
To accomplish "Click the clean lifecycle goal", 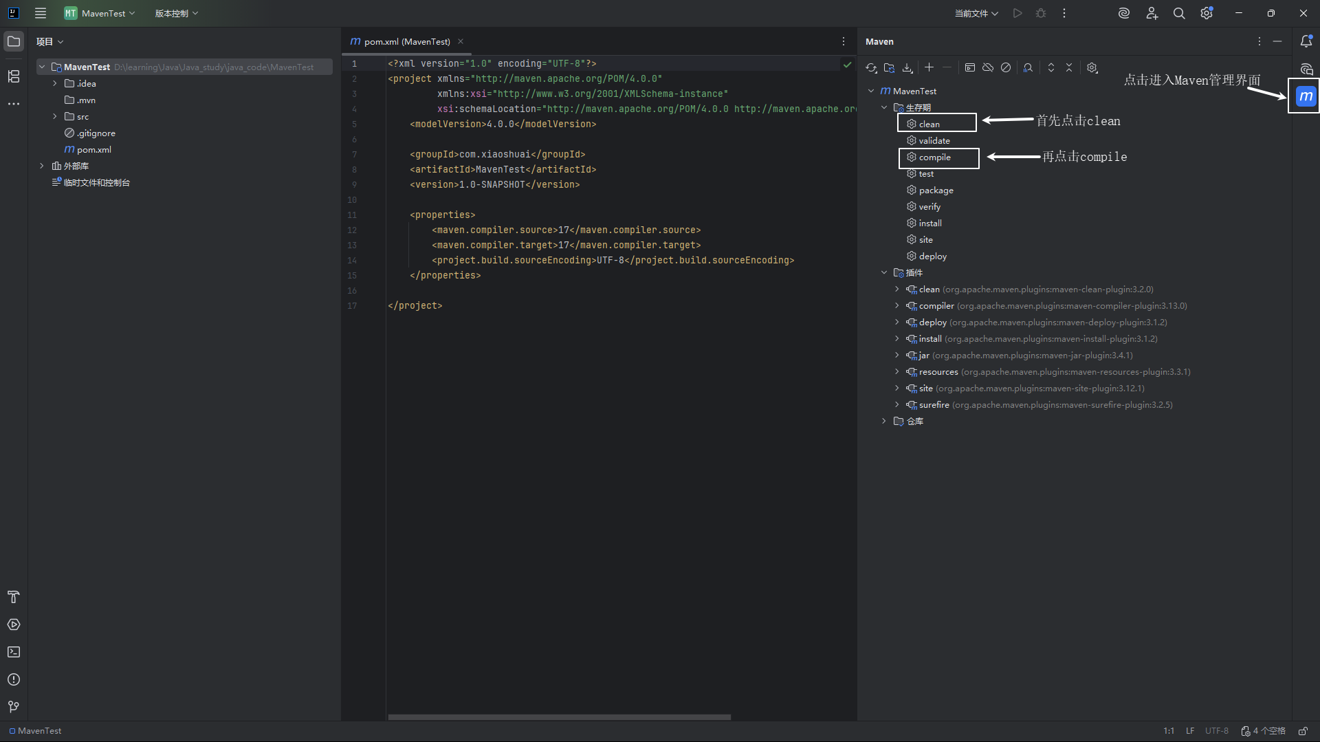I will 929,124.
